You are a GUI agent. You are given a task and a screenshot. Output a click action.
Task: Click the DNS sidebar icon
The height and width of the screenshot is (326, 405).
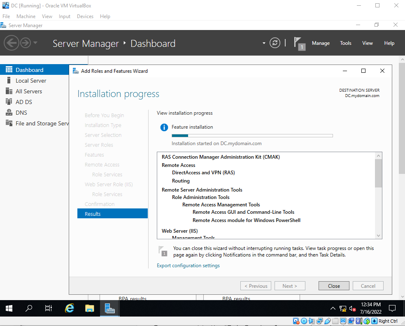click(x=9, y=113)
